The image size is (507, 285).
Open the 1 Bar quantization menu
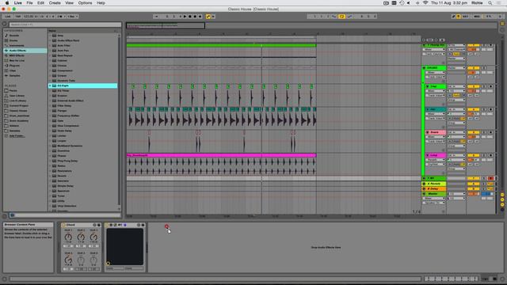[x=72, y=17]
